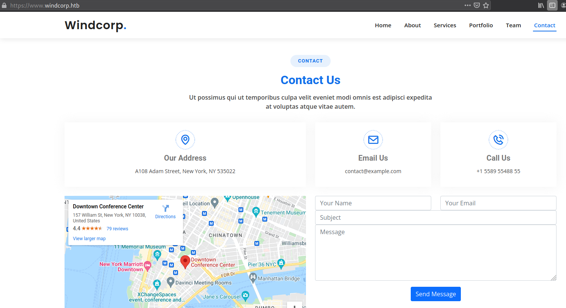The image size is (566, 308).
Task: Click the Your Name input field
Action: 373,203
